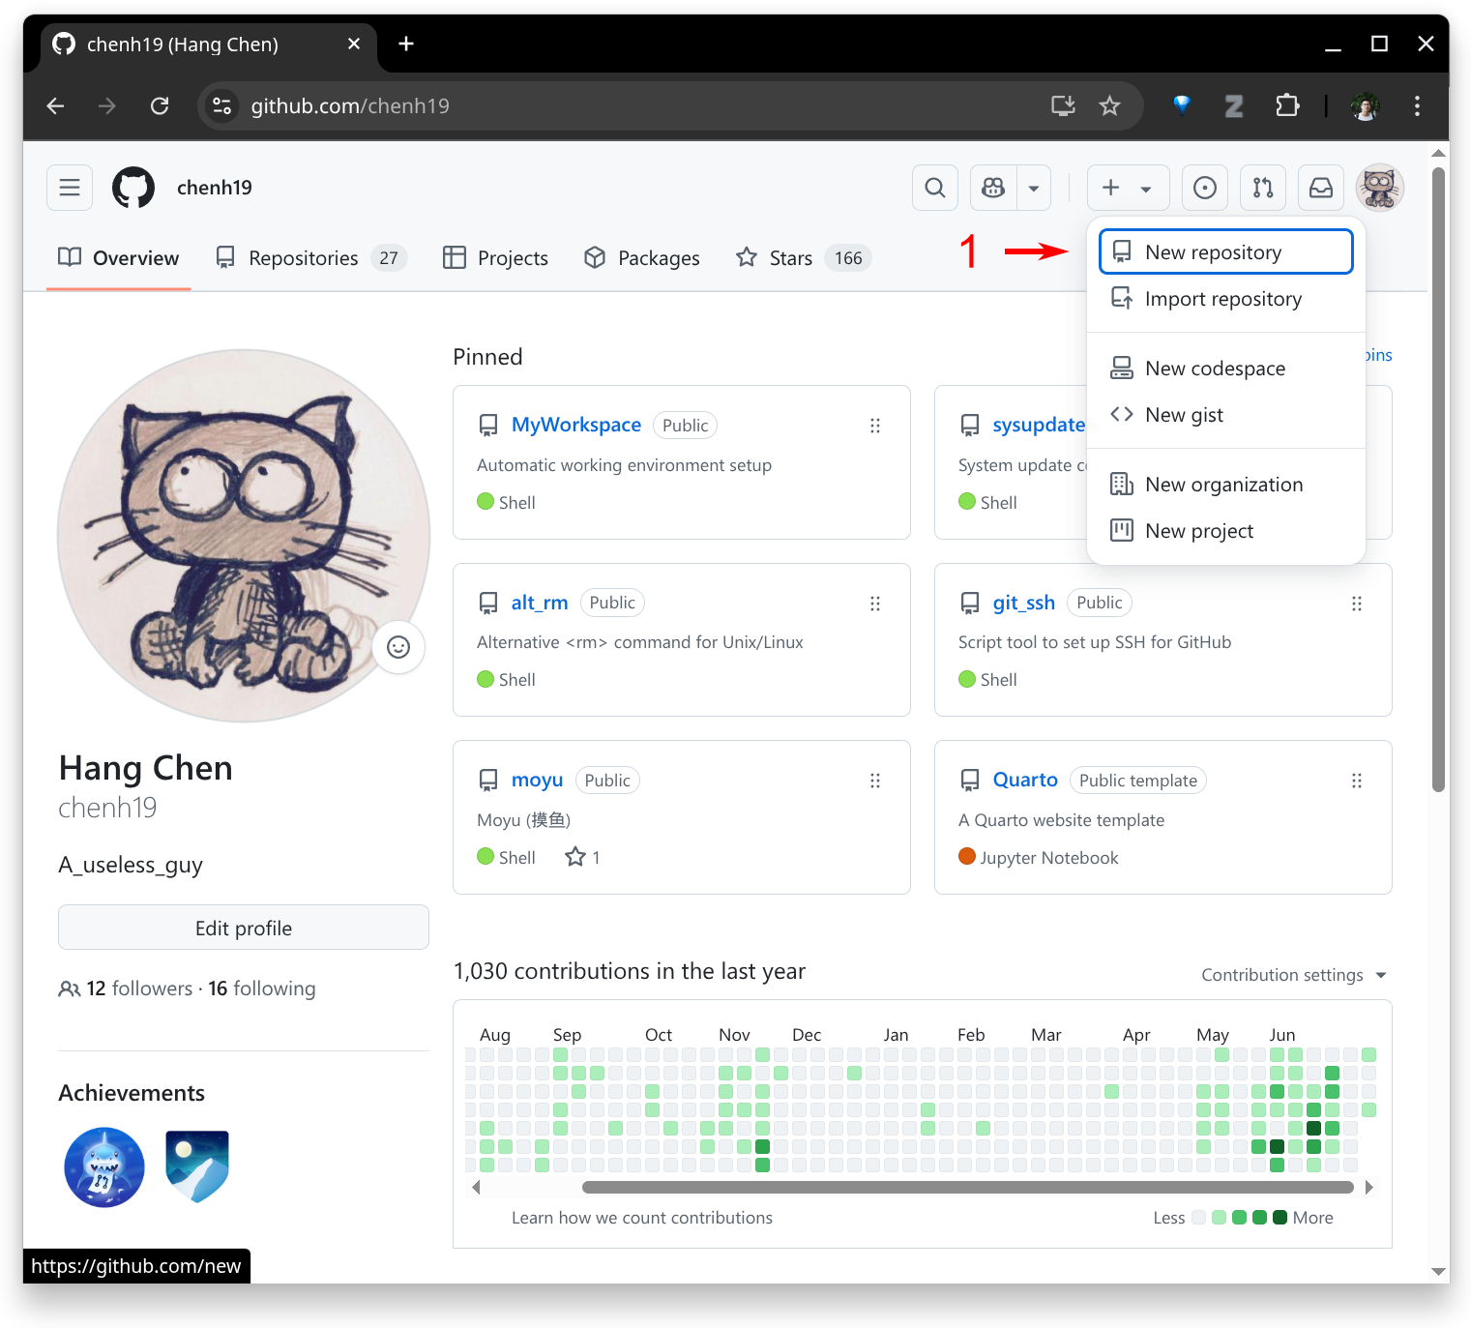Image resolution: width=1471 pixels, height=1328 pixels.
Task: Click the drag handle on moyu card
Action: coord(875,781)
